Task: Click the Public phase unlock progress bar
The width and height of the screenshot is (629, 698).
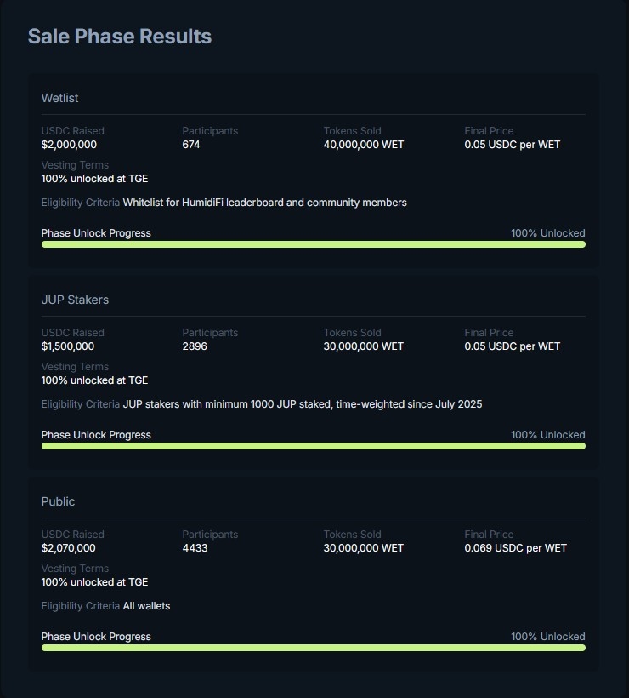Action: coord(313,648)
